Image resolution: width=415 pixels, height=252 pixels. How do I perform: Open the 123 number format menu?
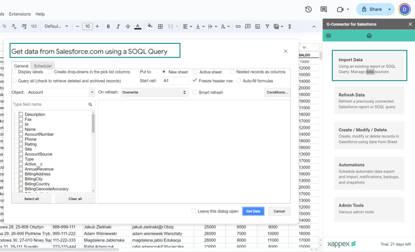click(34, 26)
